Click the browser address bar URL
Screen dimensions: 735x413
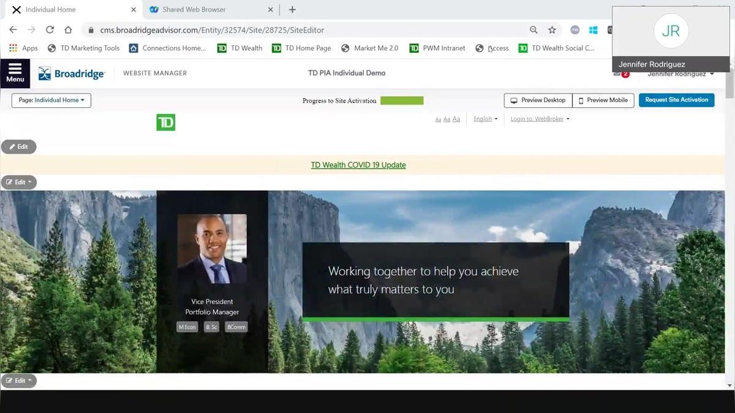click(212, 29)
